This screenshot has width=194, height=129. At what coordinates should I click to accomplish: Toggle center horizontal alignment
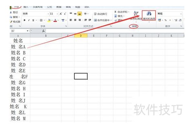tap(75, 20)
